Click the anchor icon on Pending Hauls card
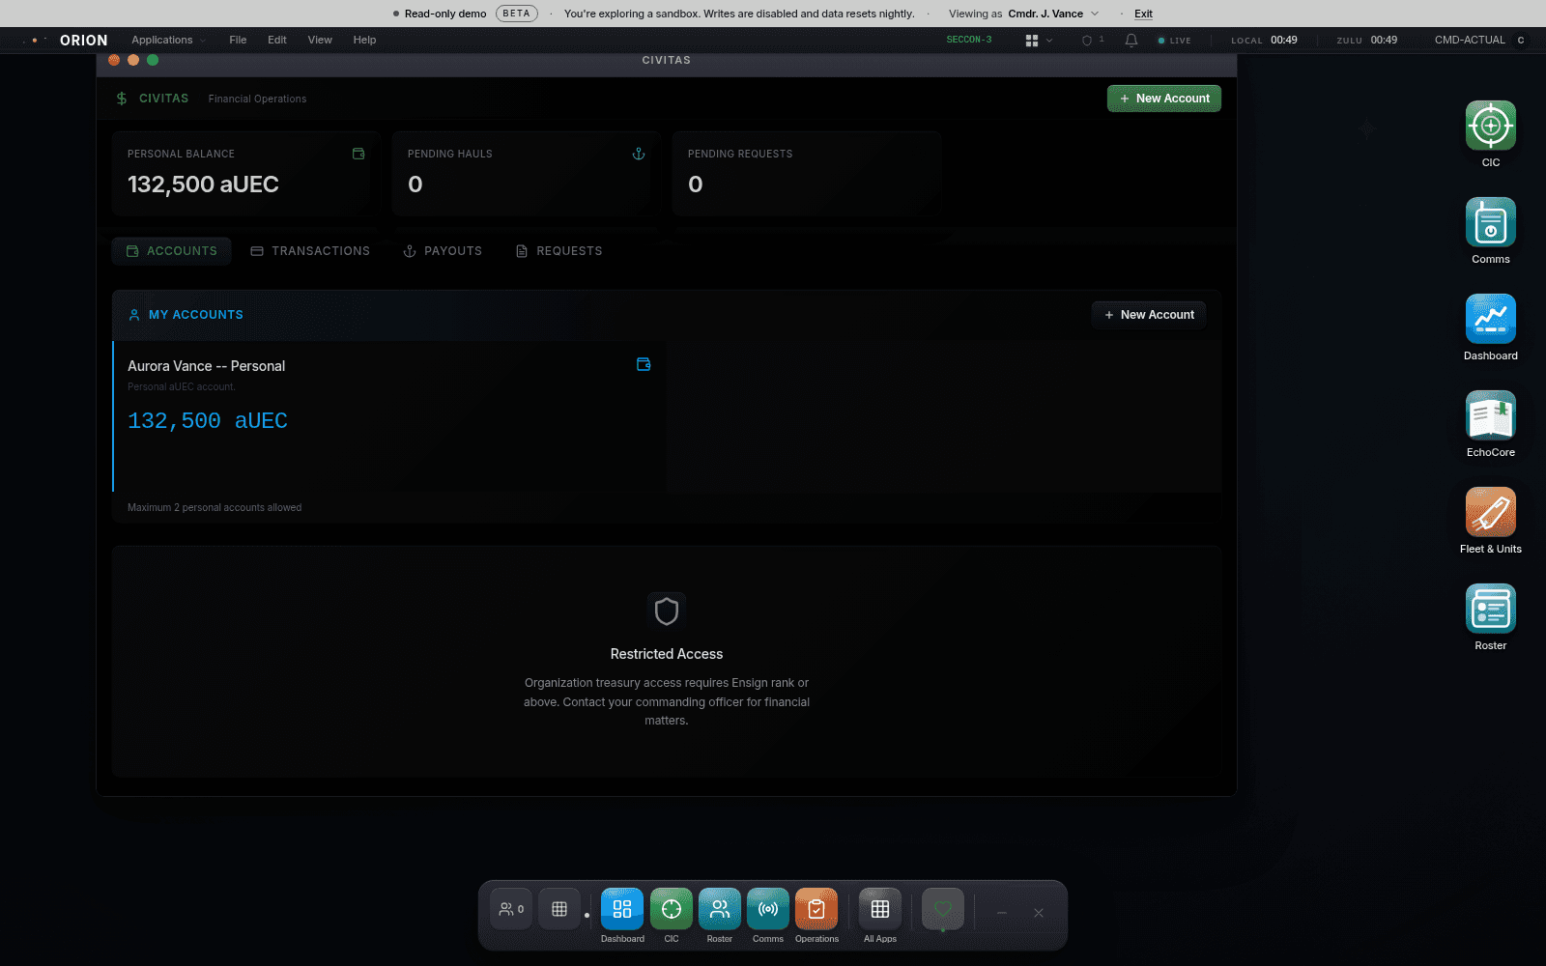 pyautogui.click(x=639, y=154)
